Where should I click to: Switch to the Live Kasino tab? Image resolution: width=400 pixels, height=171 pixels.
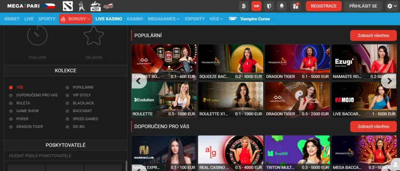(x=109, y=19)
